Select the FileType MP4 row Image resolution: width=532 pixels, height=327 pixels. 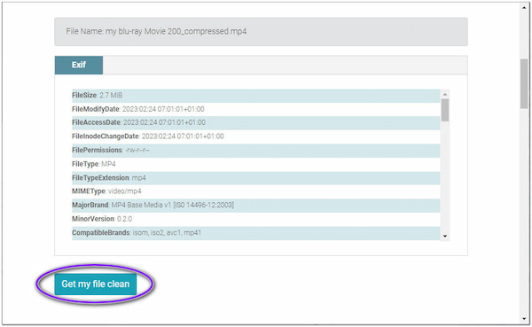click(256, 164)
